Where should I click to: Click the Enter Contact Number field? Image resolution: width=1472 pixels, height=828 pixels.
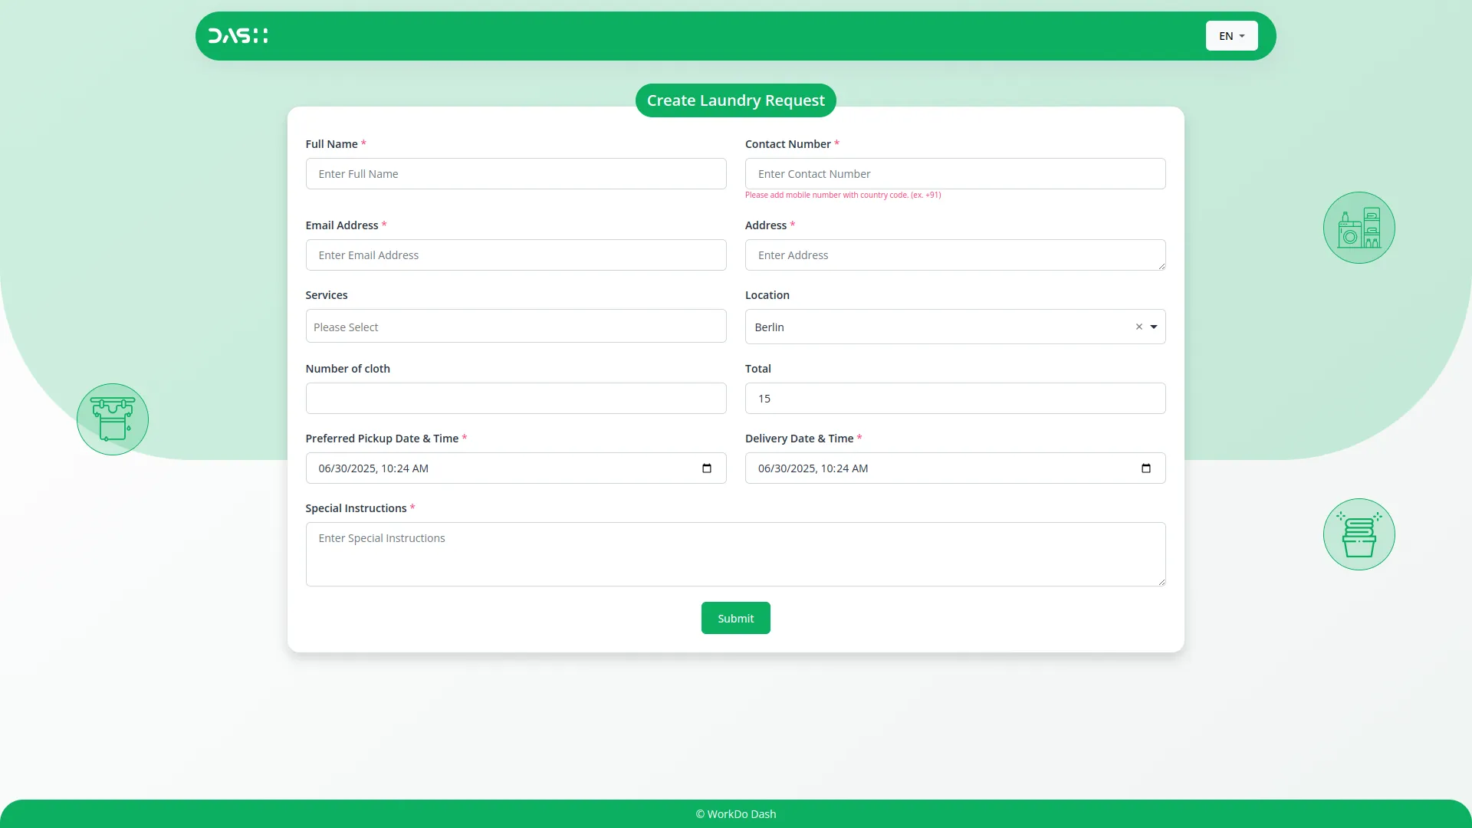[x=955, y=173]
